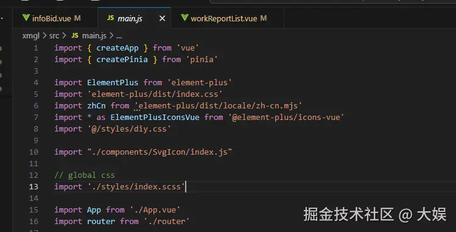Click the './router' string on line 16
Viewport: 456px width, 232px height.
[167, 221]
